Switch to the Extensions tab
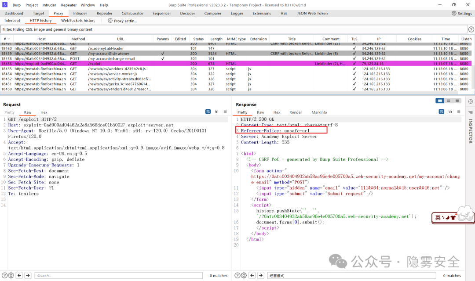 pyautogui.click(x=262, y=13)
